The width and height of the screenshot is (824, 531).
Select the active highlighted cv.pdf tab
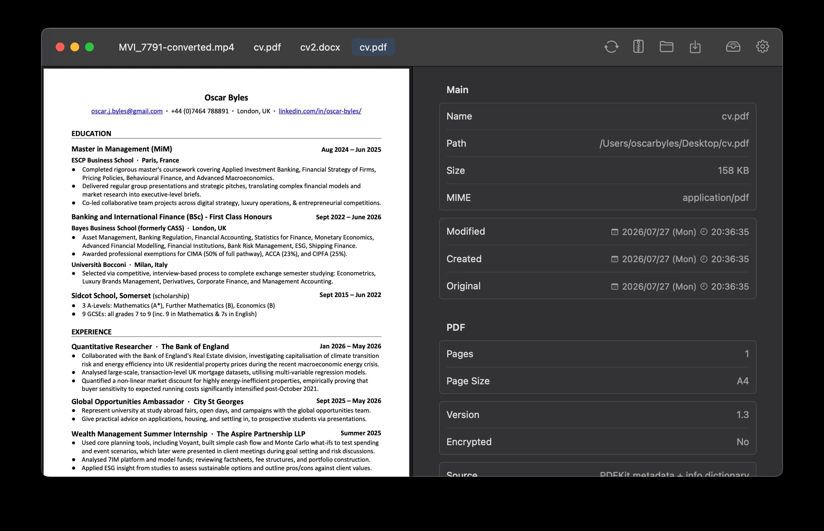373,47
